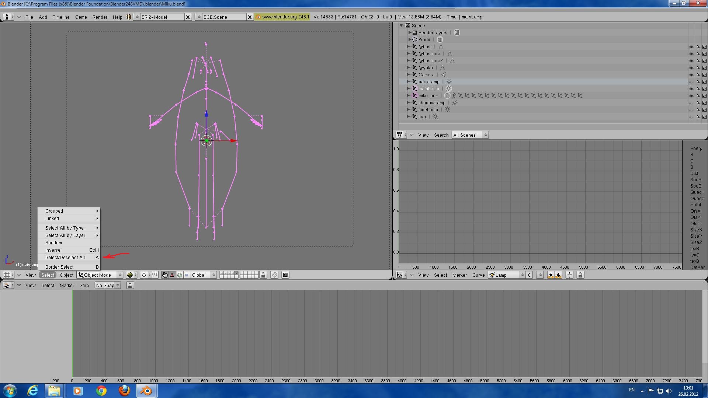Click the mesh icon next to @hosi
708x398 pixels.
coord(441,47)
